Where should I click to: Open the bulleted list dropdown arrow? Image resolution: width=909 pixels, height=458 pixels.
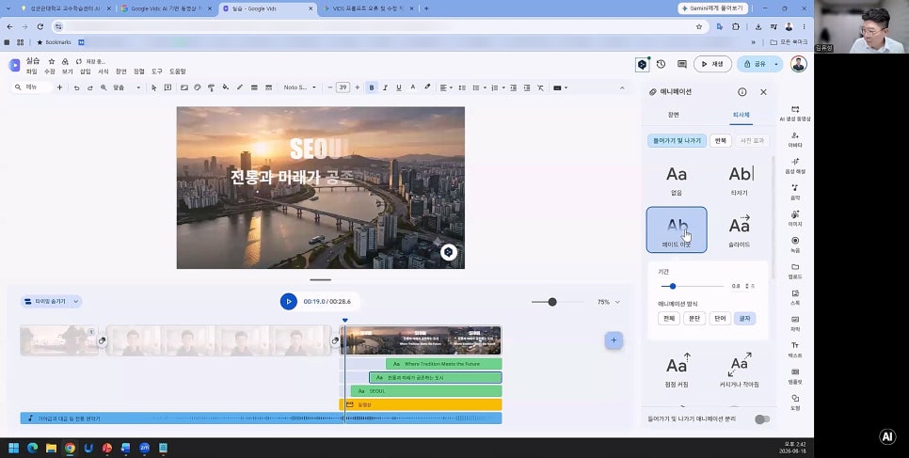pyautogui.click(x=485, y=87)
